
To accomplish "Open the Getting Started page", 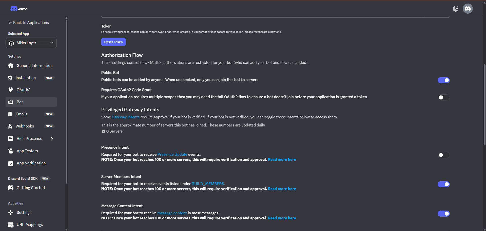I will click(30, 188).
